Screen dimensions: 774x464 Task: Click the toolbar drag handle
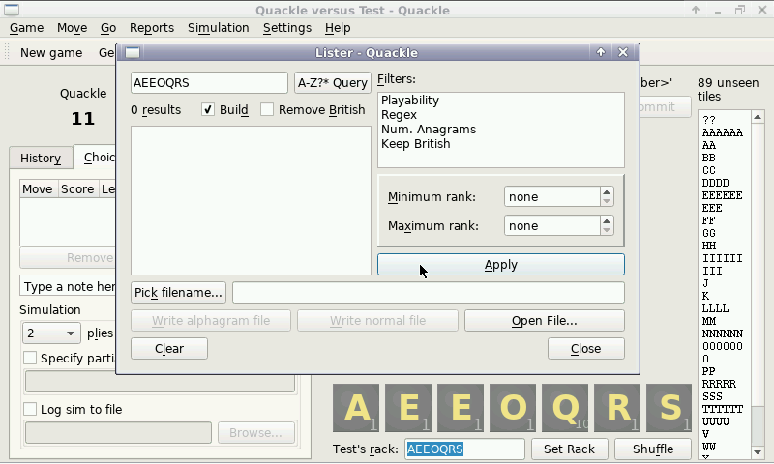[7, 53]
